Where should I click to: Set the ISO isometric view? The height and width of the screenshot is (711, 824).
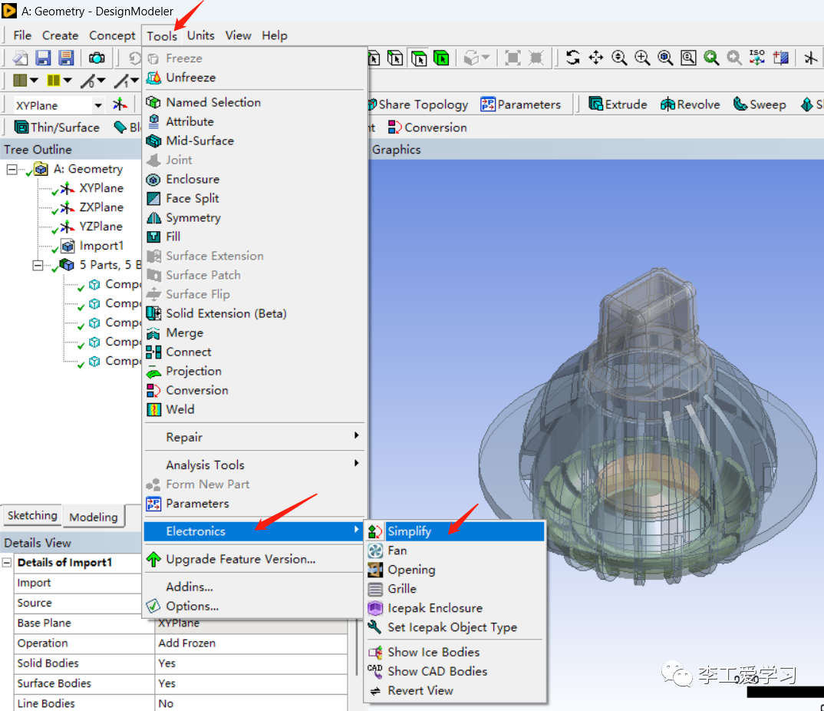pos(757,58)
